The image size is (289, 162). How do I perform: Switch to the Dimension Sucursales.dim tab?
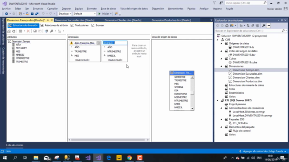75,20
